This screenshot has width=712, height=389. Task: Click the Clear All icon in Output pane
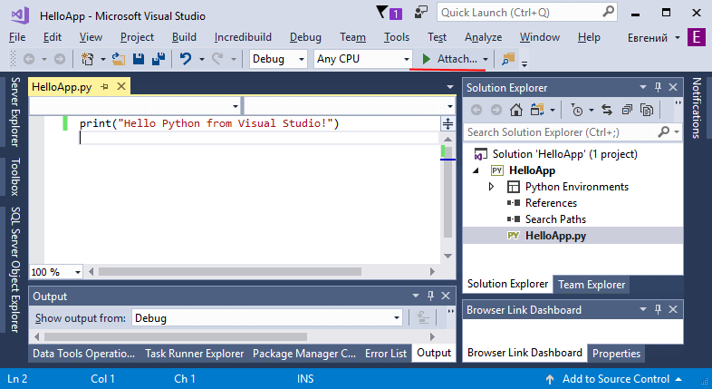(x=423, y=317)
